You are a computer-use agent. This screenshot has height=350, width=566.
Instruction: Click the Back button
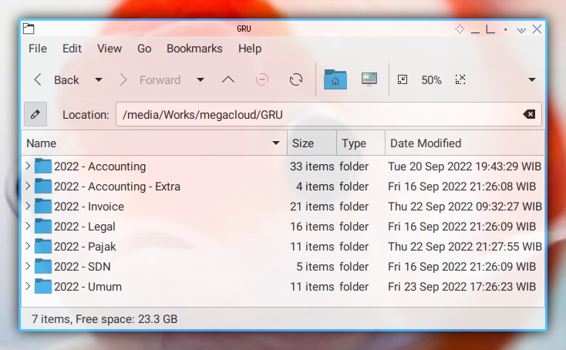tap(57, 79)
